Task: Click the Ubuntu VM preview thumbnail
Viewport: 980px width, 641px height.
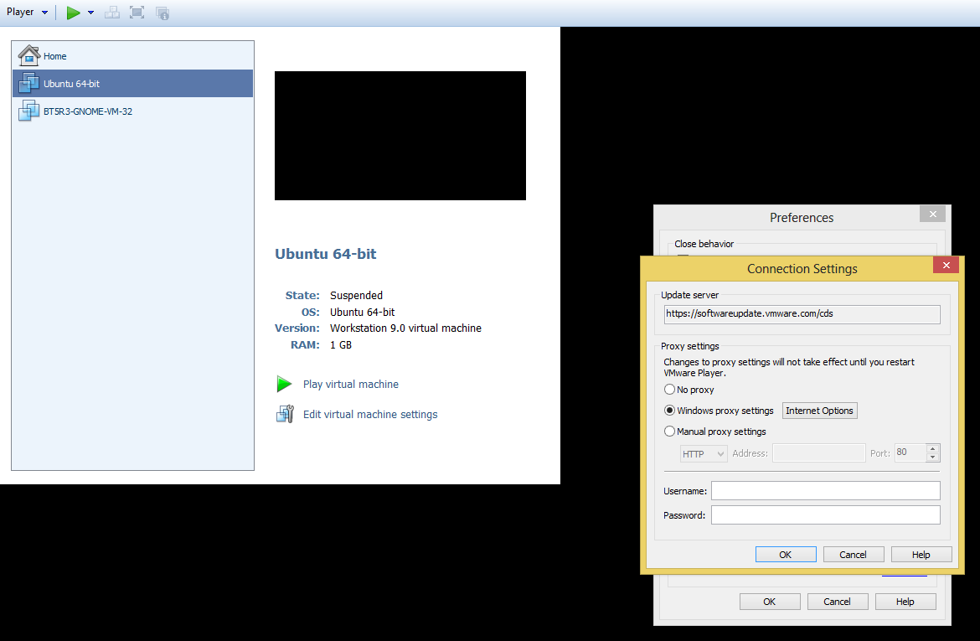Action: pos(400,136)
